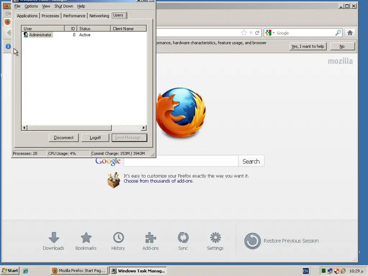Click the network computers tray icon
The width and height of the screenshot is (368, 276).
(x=330, y=271)
